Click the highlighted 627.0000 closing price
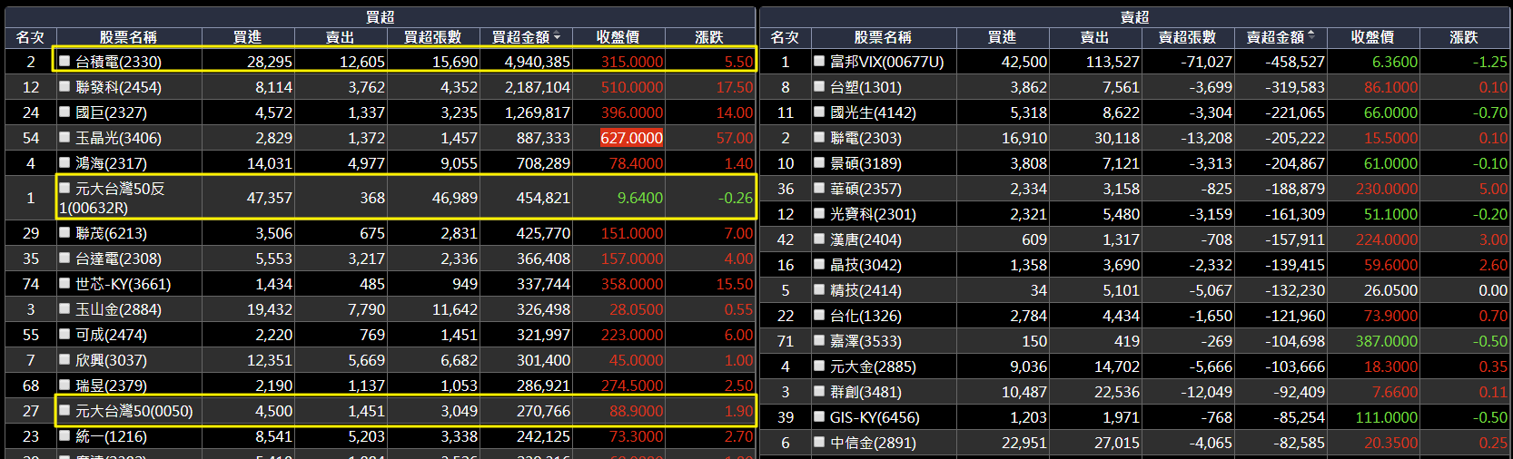This screenshot has width=1513, height=459. click(x=631, y=138)
